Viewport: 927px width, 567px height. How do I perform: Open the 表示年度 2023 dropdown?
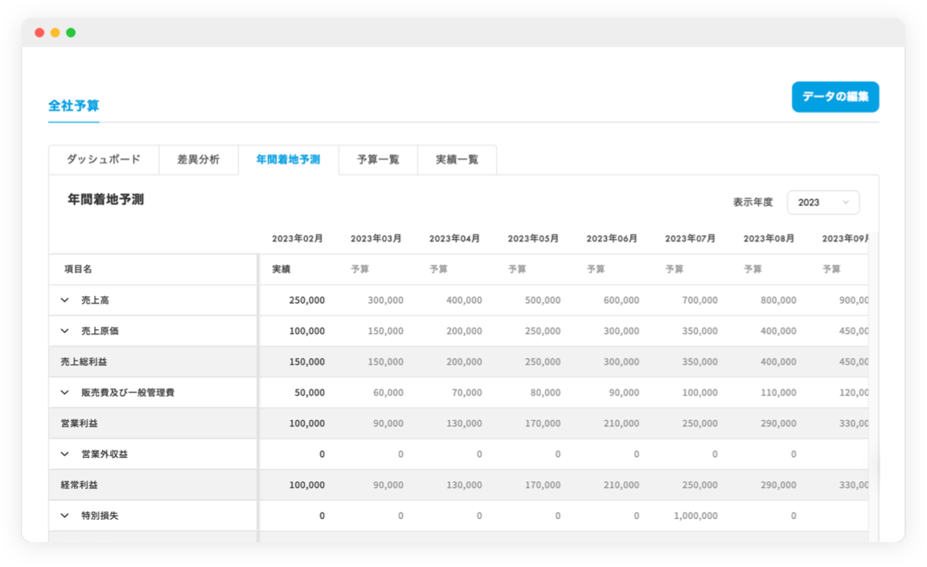(823, 202)
